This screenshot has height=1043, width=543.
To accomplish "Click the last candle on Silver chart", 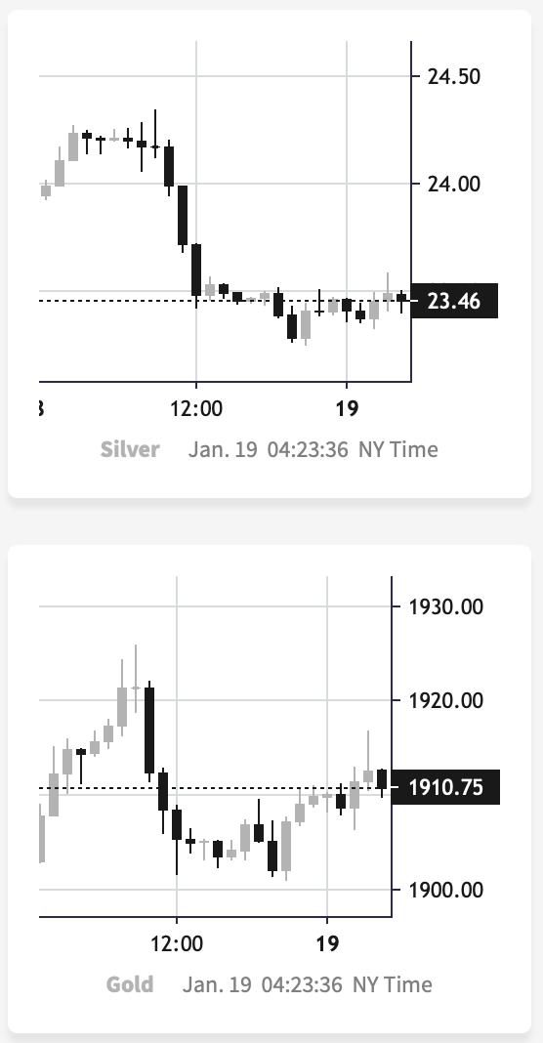I will [401, 299].
